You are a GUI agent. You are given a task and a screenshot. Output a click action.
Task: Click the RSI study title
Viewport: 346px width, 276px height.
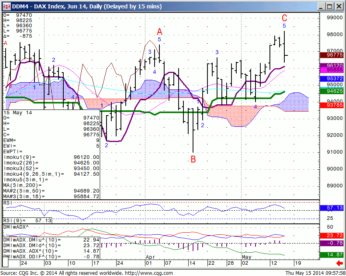(8, 203)
